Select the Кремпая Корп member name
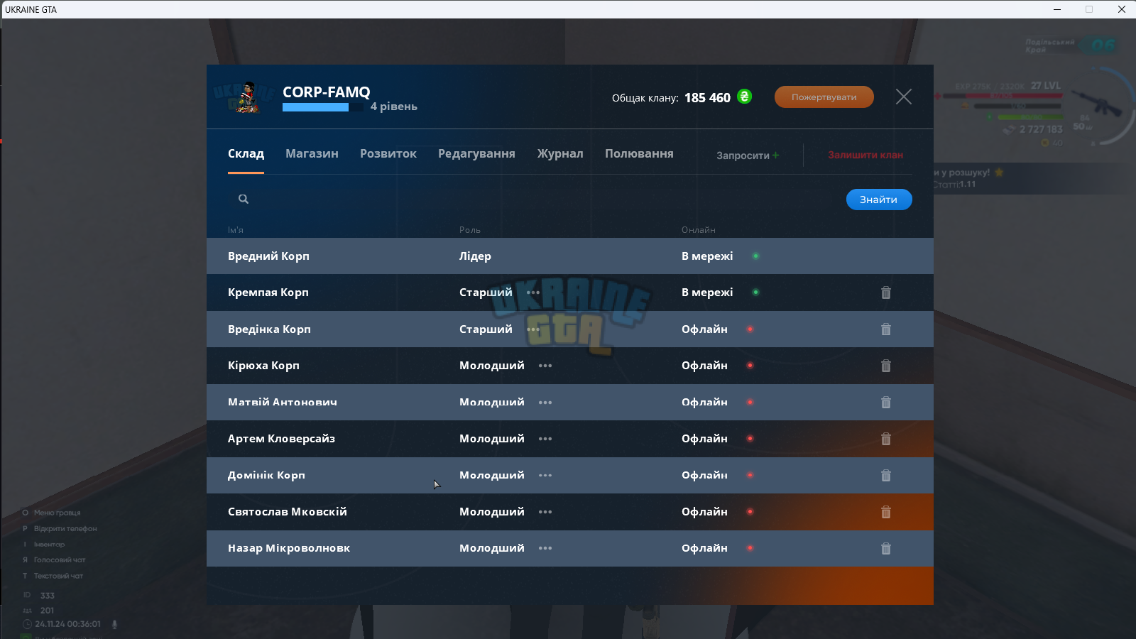Viewport: 1136px width, 639px height. [x=268, y=293]
